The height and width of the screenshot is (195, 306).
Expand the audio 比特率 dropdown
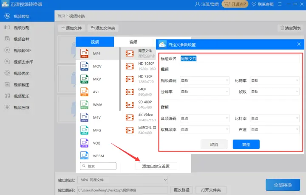(x=275, y=118)
